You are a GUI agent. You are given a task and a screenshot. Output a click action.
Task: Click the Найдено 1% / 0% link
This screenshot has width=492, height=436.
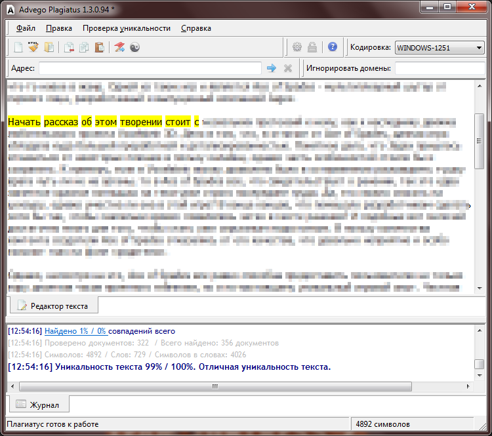click(75, 331)
